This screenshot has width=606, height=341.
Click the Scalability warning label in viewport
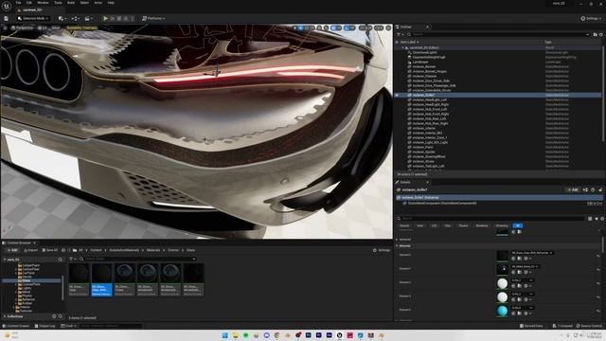coord(81,27)
